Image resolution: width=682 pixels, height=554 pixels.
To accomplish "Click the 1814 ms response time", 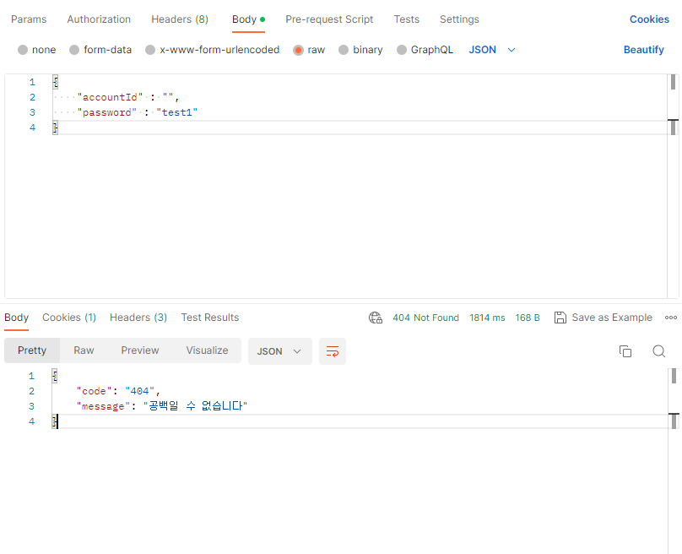I will click(487, 318).
